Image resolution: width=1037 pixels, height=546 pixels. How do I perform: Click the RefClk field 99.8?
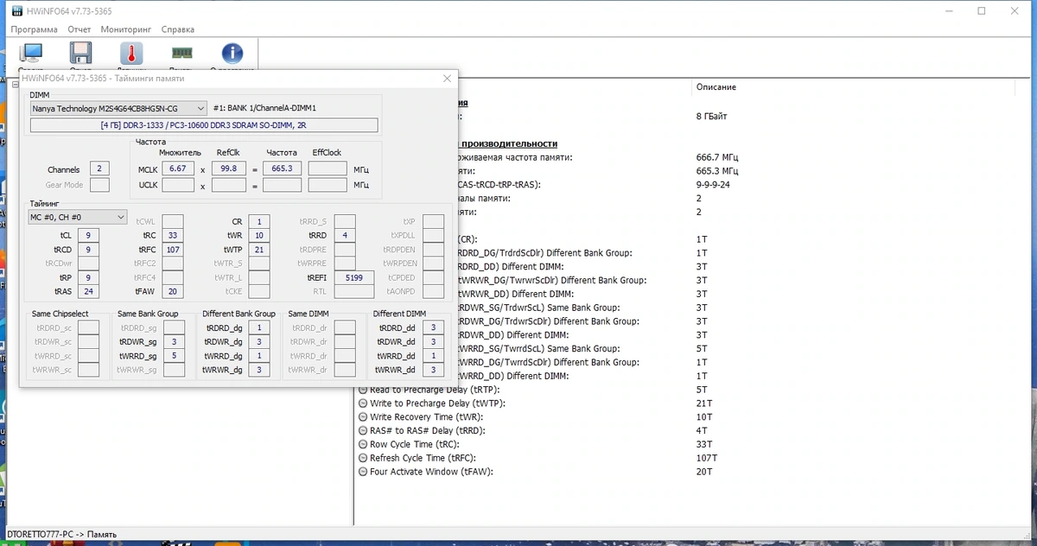point(228,168)
